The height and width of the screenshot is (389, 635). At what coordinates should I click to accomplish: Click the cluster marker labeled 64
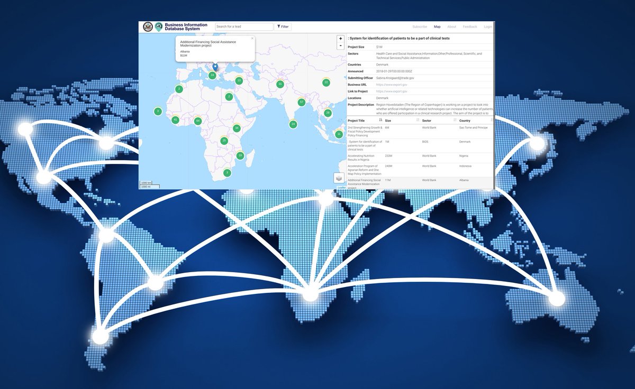click(198, 121)
